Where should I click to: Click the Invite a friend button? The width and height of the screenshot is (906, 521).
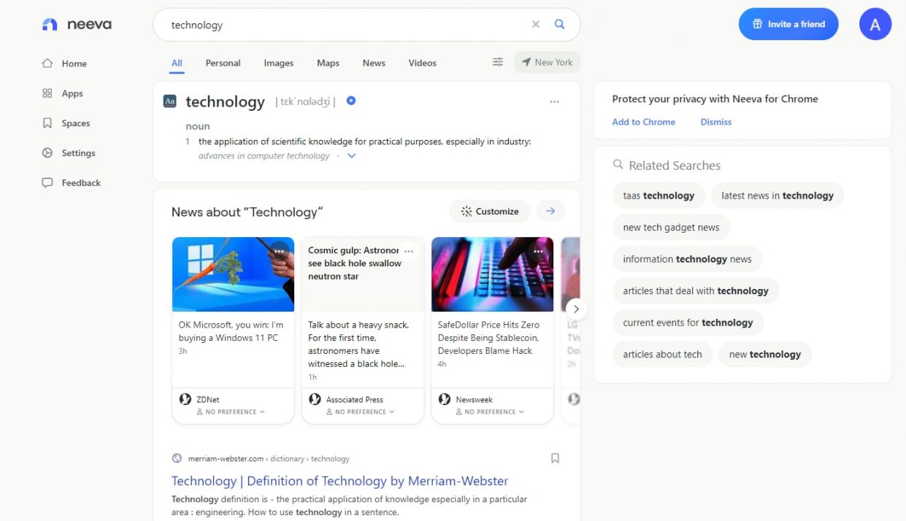tap(788, 25)
